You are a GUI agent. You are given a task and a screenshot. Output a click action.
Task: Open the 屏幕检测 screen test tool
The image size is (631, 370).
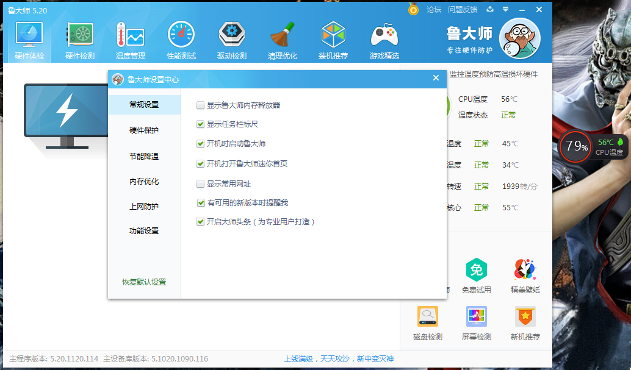click(x=476, y=323)
